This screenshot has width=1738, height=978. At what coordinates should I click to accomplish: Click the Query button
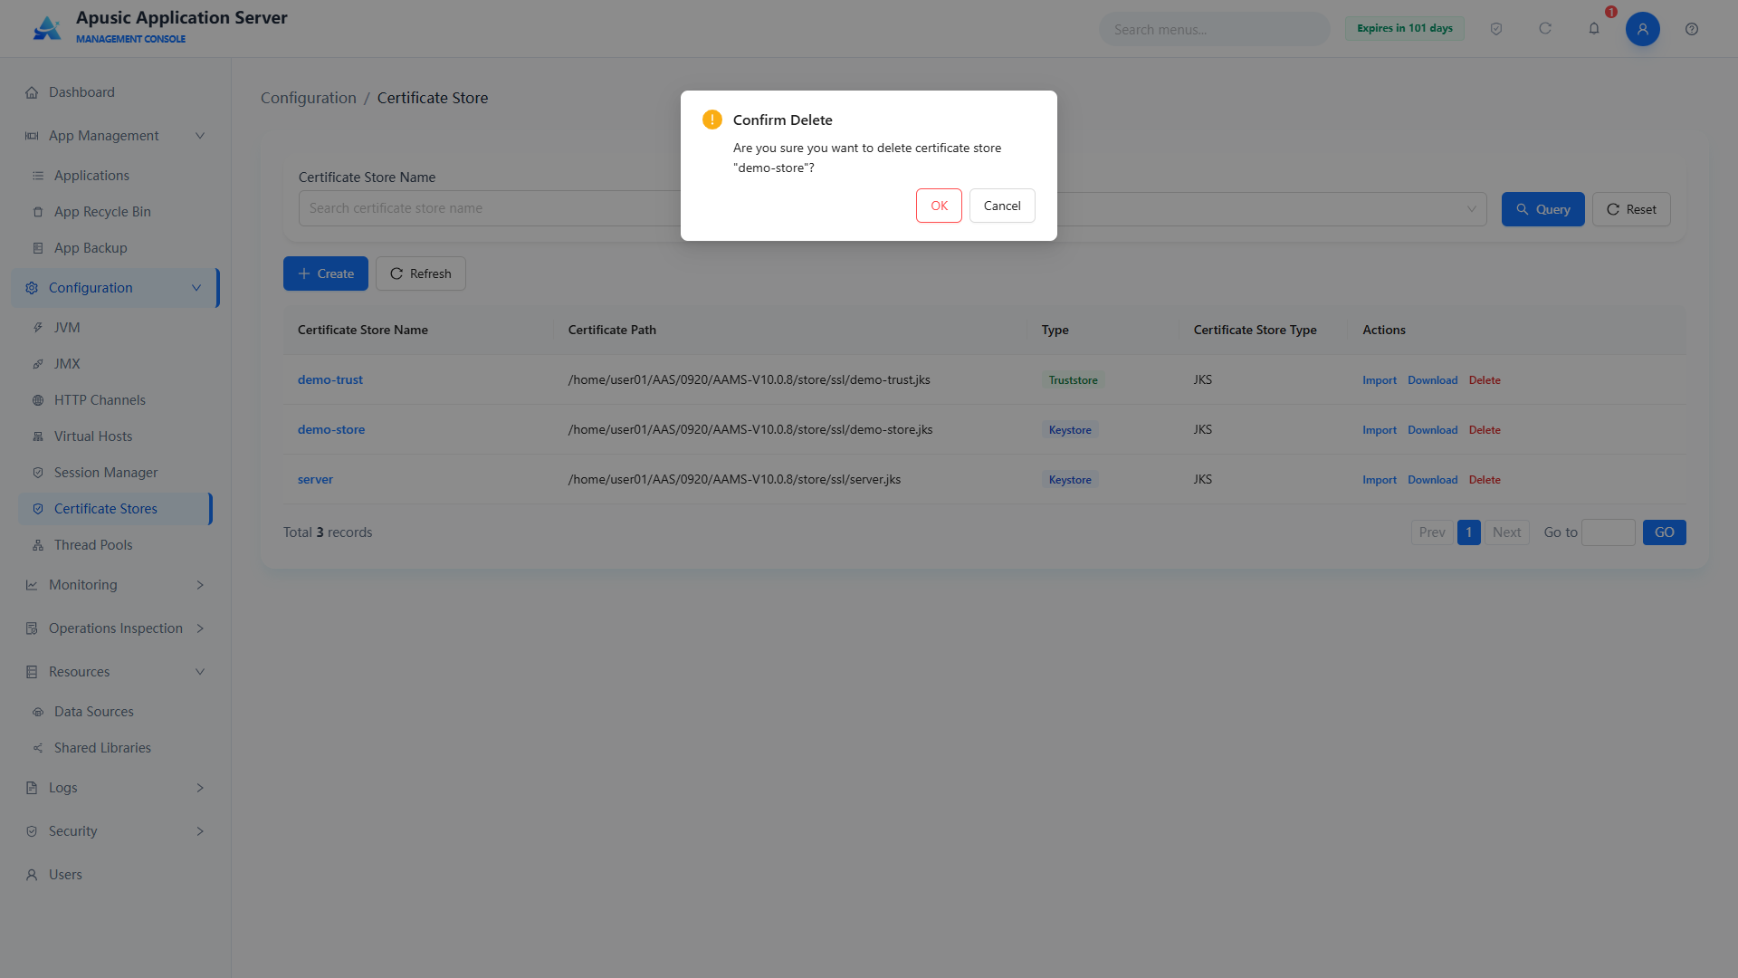pyautogui.click(x=1542, y=209)
